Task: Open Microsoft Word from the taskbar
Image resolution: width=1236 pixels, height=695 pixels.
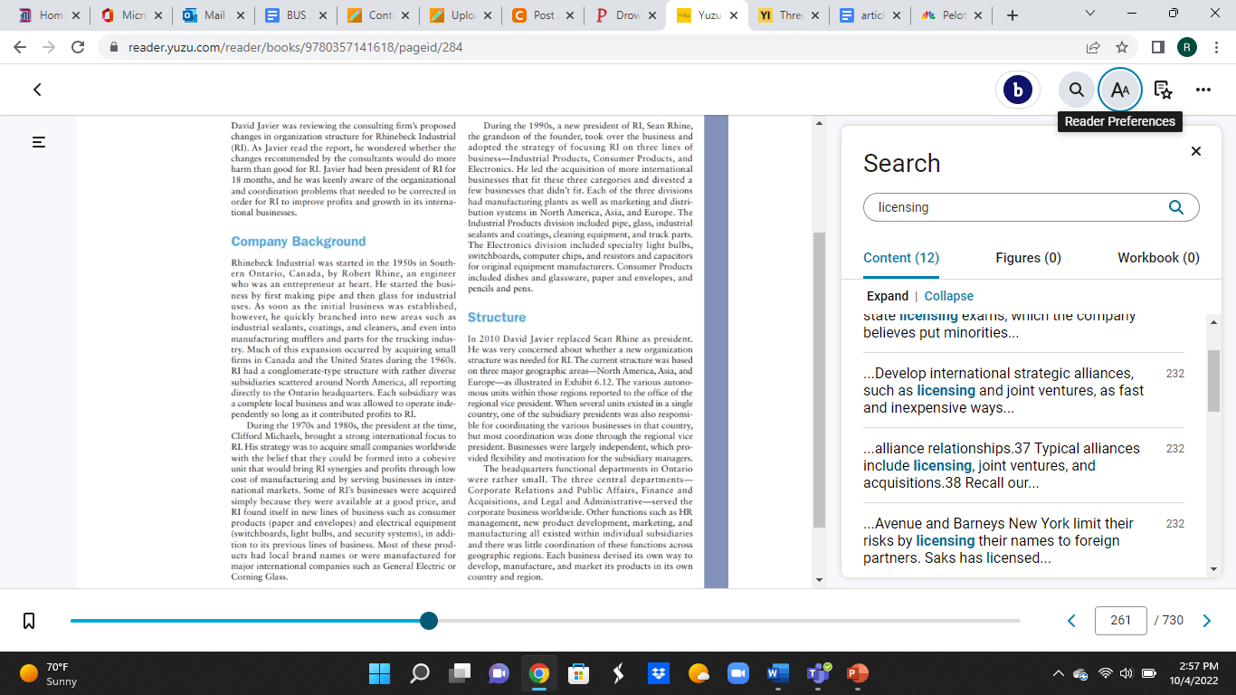Action: point(778,673)
